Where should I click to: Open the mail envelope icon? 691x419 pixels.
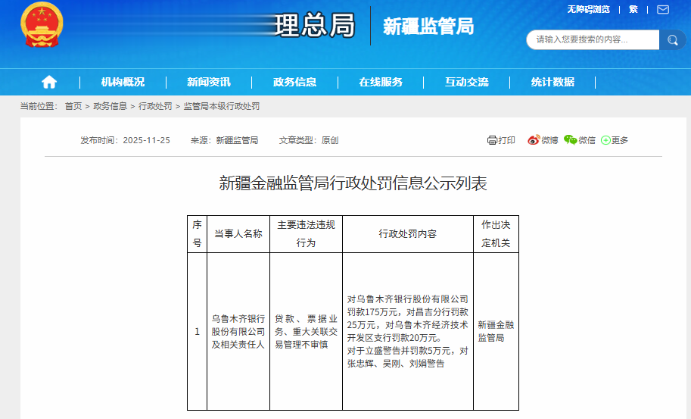coord(663,9)
